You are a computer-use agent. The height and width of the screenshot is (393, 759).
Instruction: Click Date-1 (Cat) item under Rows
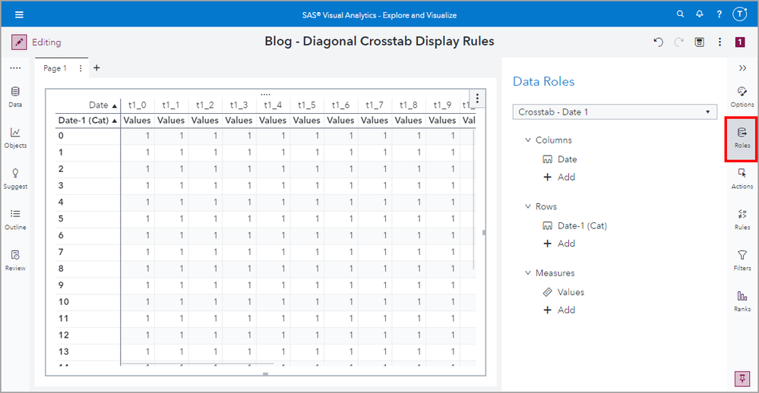[575, 226]
